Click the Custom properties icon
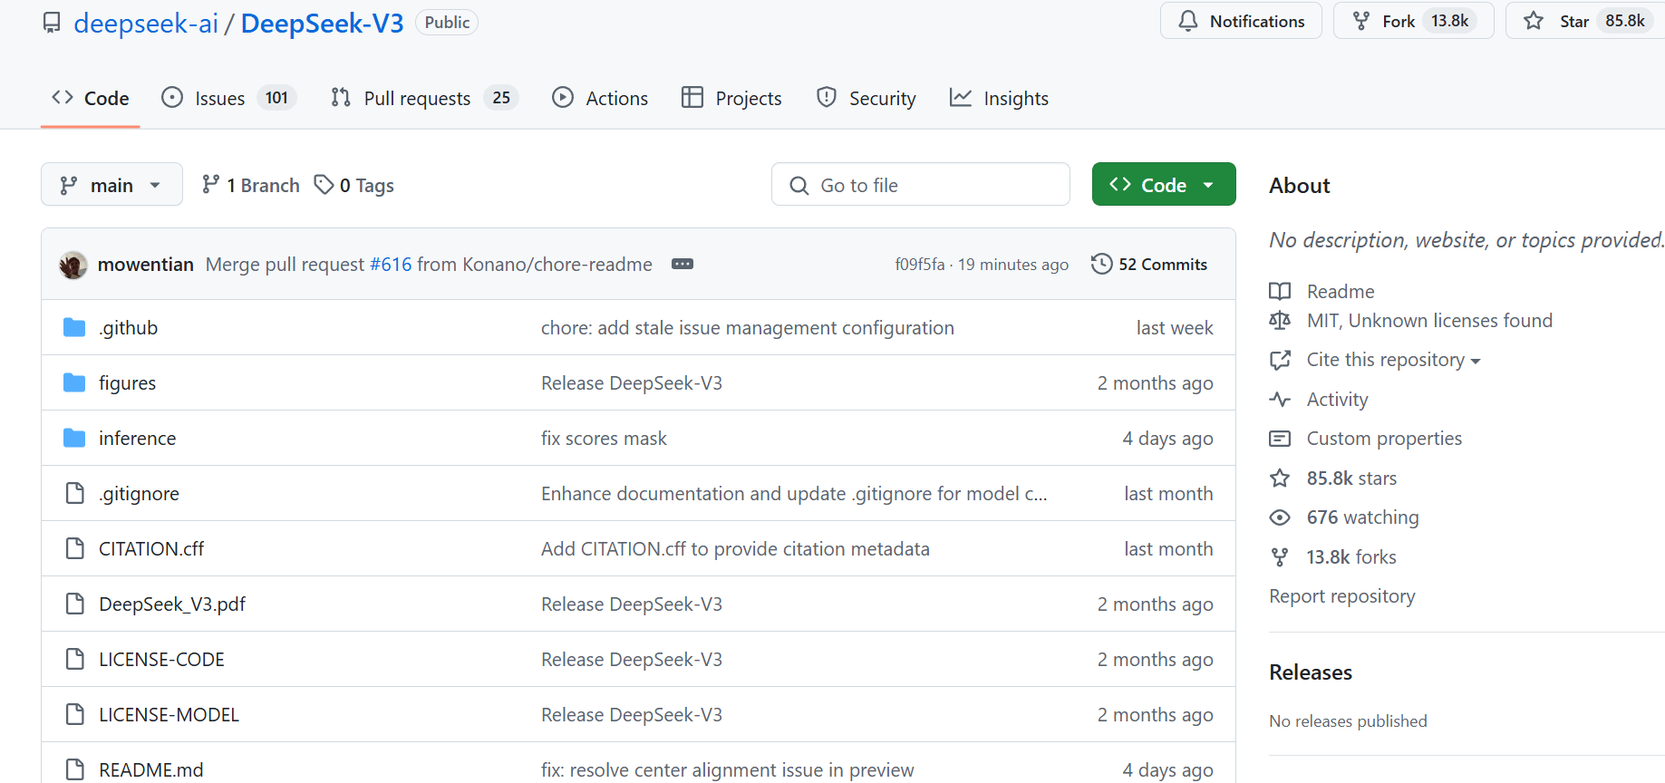This screenshot has width=1665, height=783. [1280, 439]
